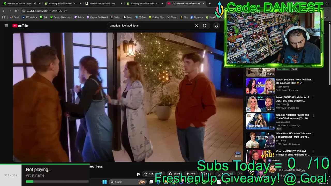Open the NHT News channel name

(x=281, y=141)
